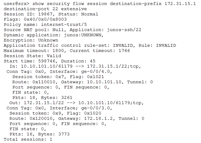Click the In flow source 10.10.101.10/61179
The width and height of the screenshot is (201, 143).
coord(47,66)
